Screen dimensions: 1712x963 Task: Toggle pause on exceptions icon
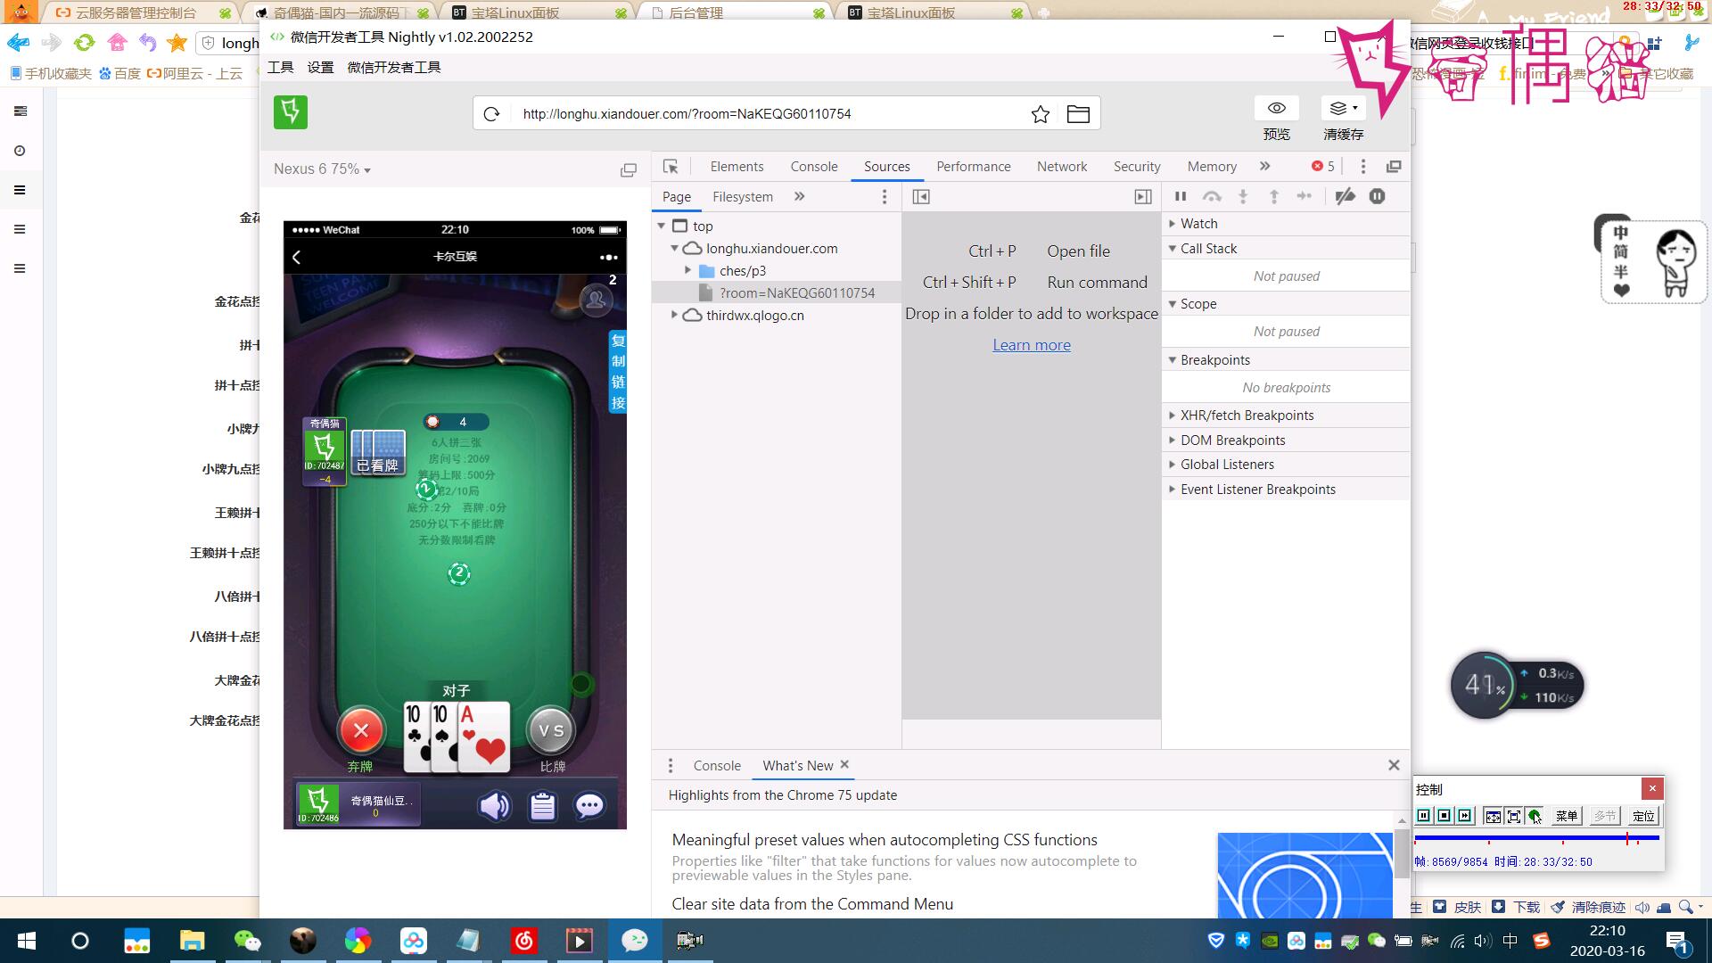point(1378,196)
